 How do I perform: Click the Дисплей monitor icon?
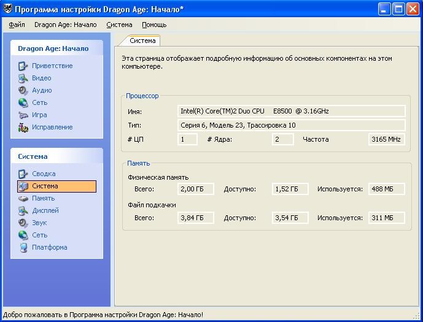point(23,211)
